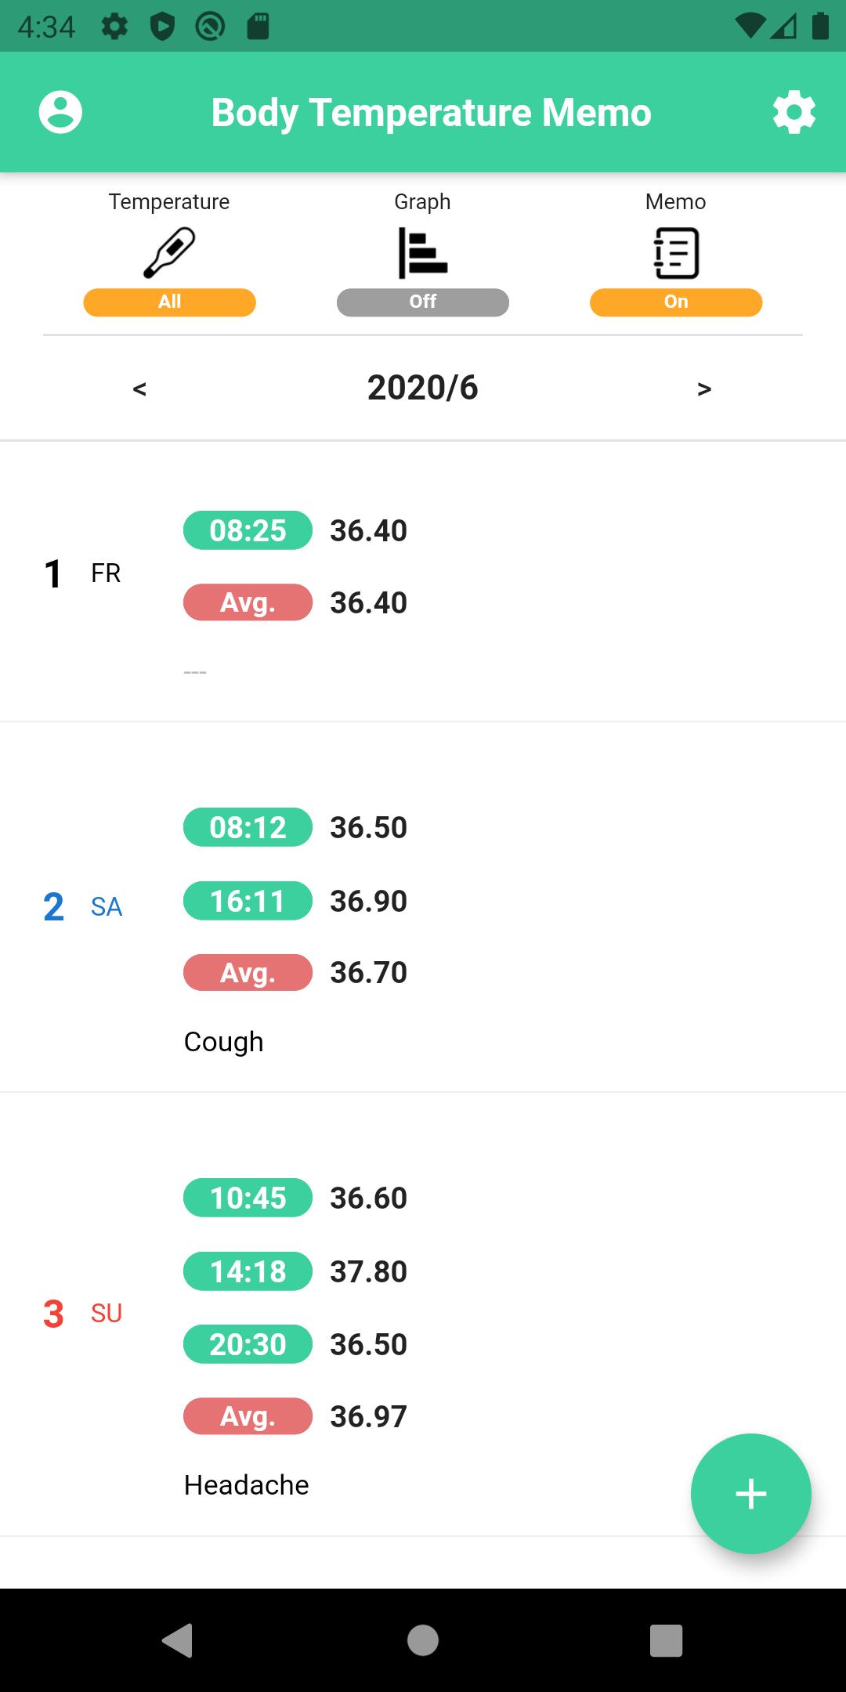846x1692 pixels.
Task: Turn on the Graph Off toggle
Action: pyautogui.click(x=423, y=302)
